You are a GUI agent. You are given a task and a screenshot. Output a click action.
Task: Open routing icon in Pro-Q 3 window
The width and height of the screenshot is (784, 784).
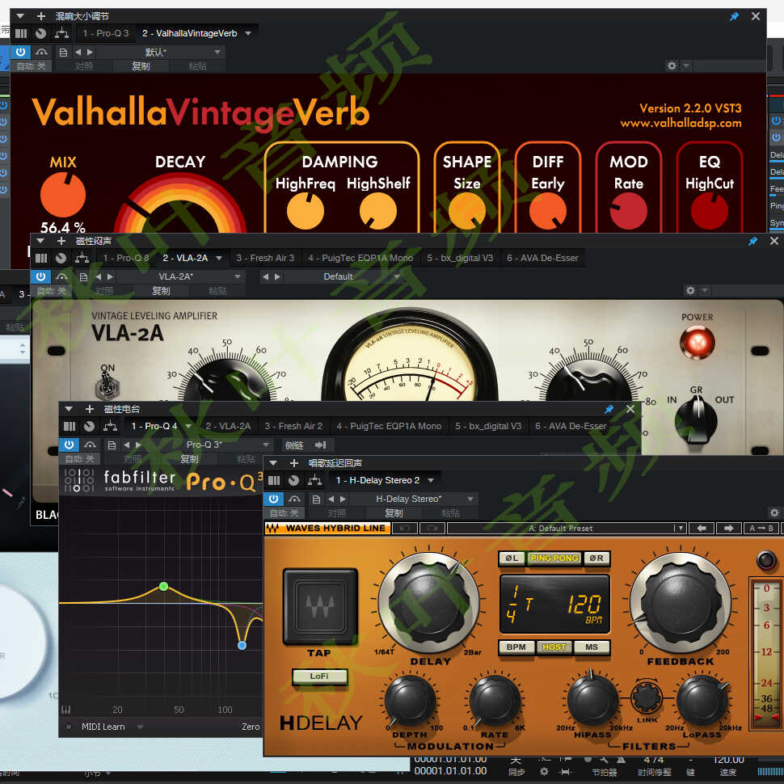coord(110,426)
